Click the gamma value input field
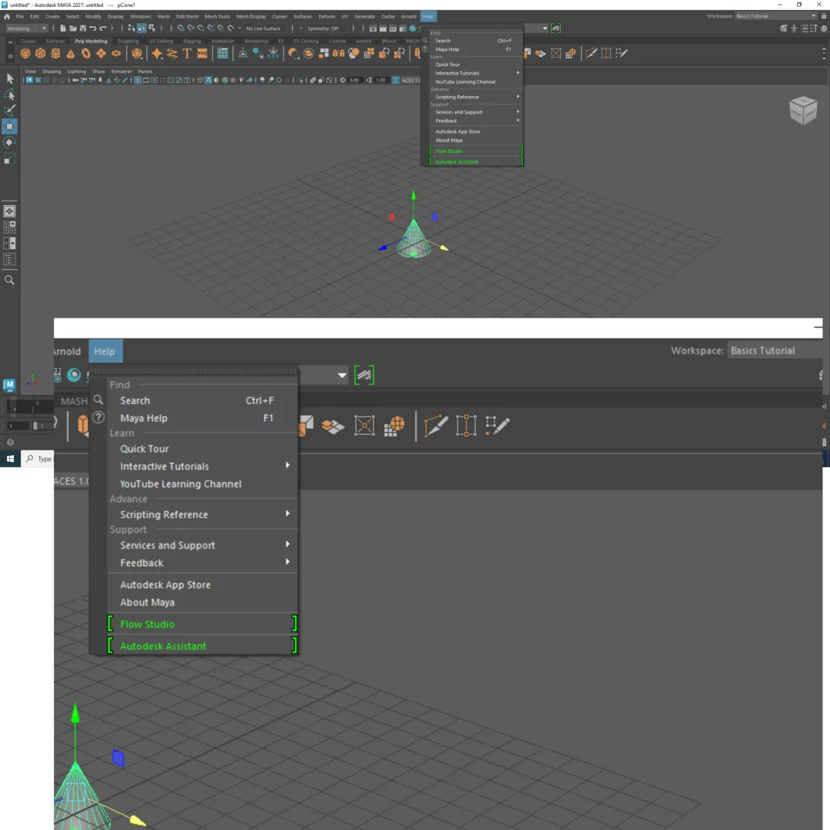 380,80
